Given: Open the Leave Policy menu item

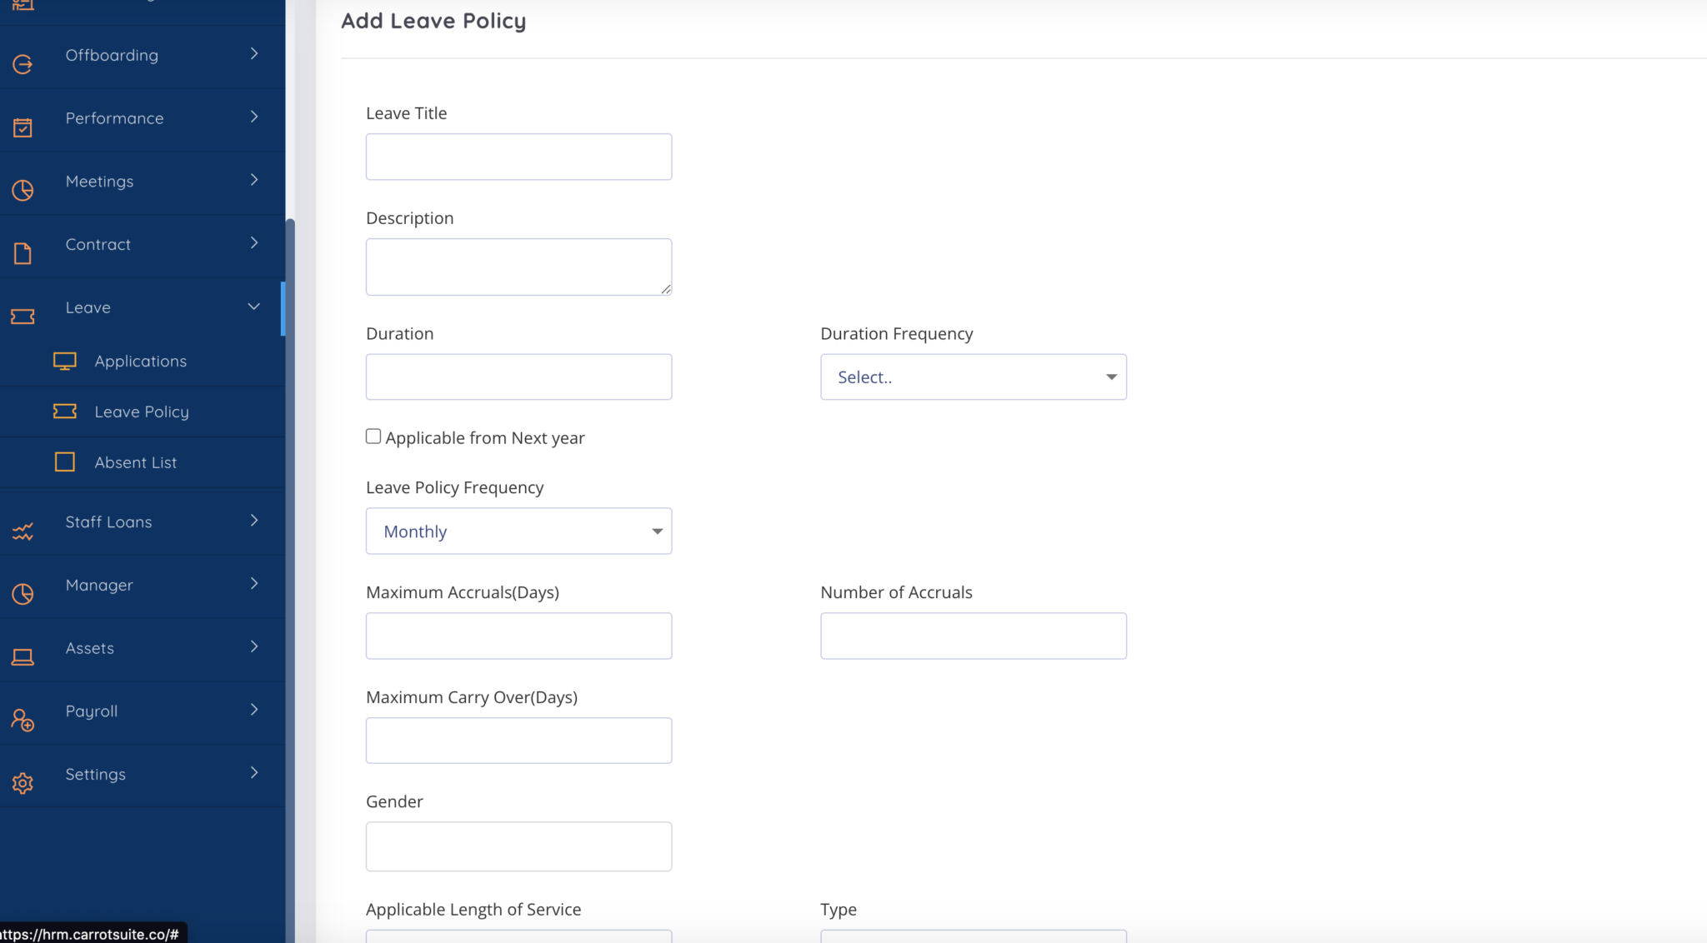Looking at the screenshot, I should click(x=141, y=412).
